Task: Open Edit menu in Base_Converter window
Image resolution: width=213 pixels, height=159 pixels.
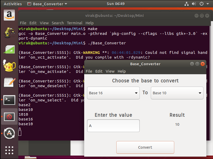Action: (x=99, y=71)
